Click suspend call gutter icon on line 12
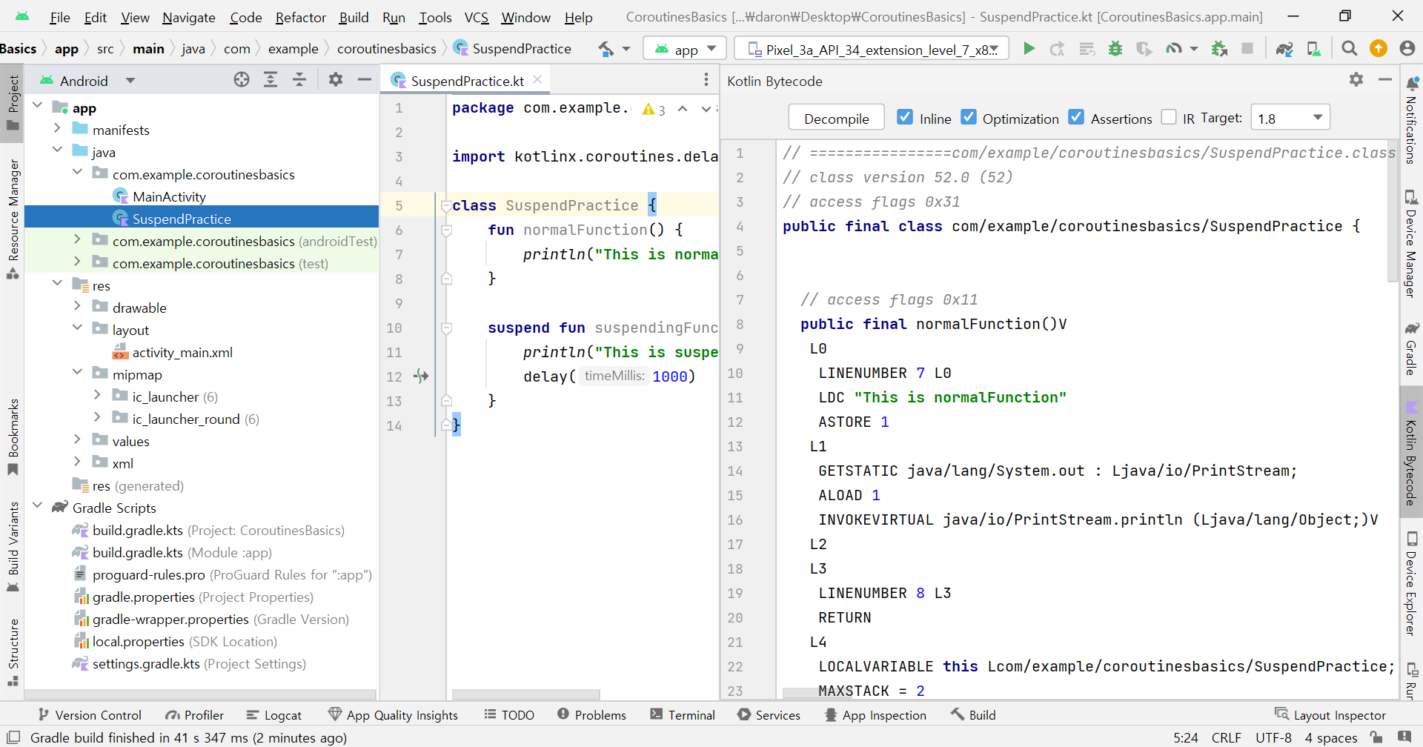The height and width of the screenshot is (747, 1423). click(421, 376)
